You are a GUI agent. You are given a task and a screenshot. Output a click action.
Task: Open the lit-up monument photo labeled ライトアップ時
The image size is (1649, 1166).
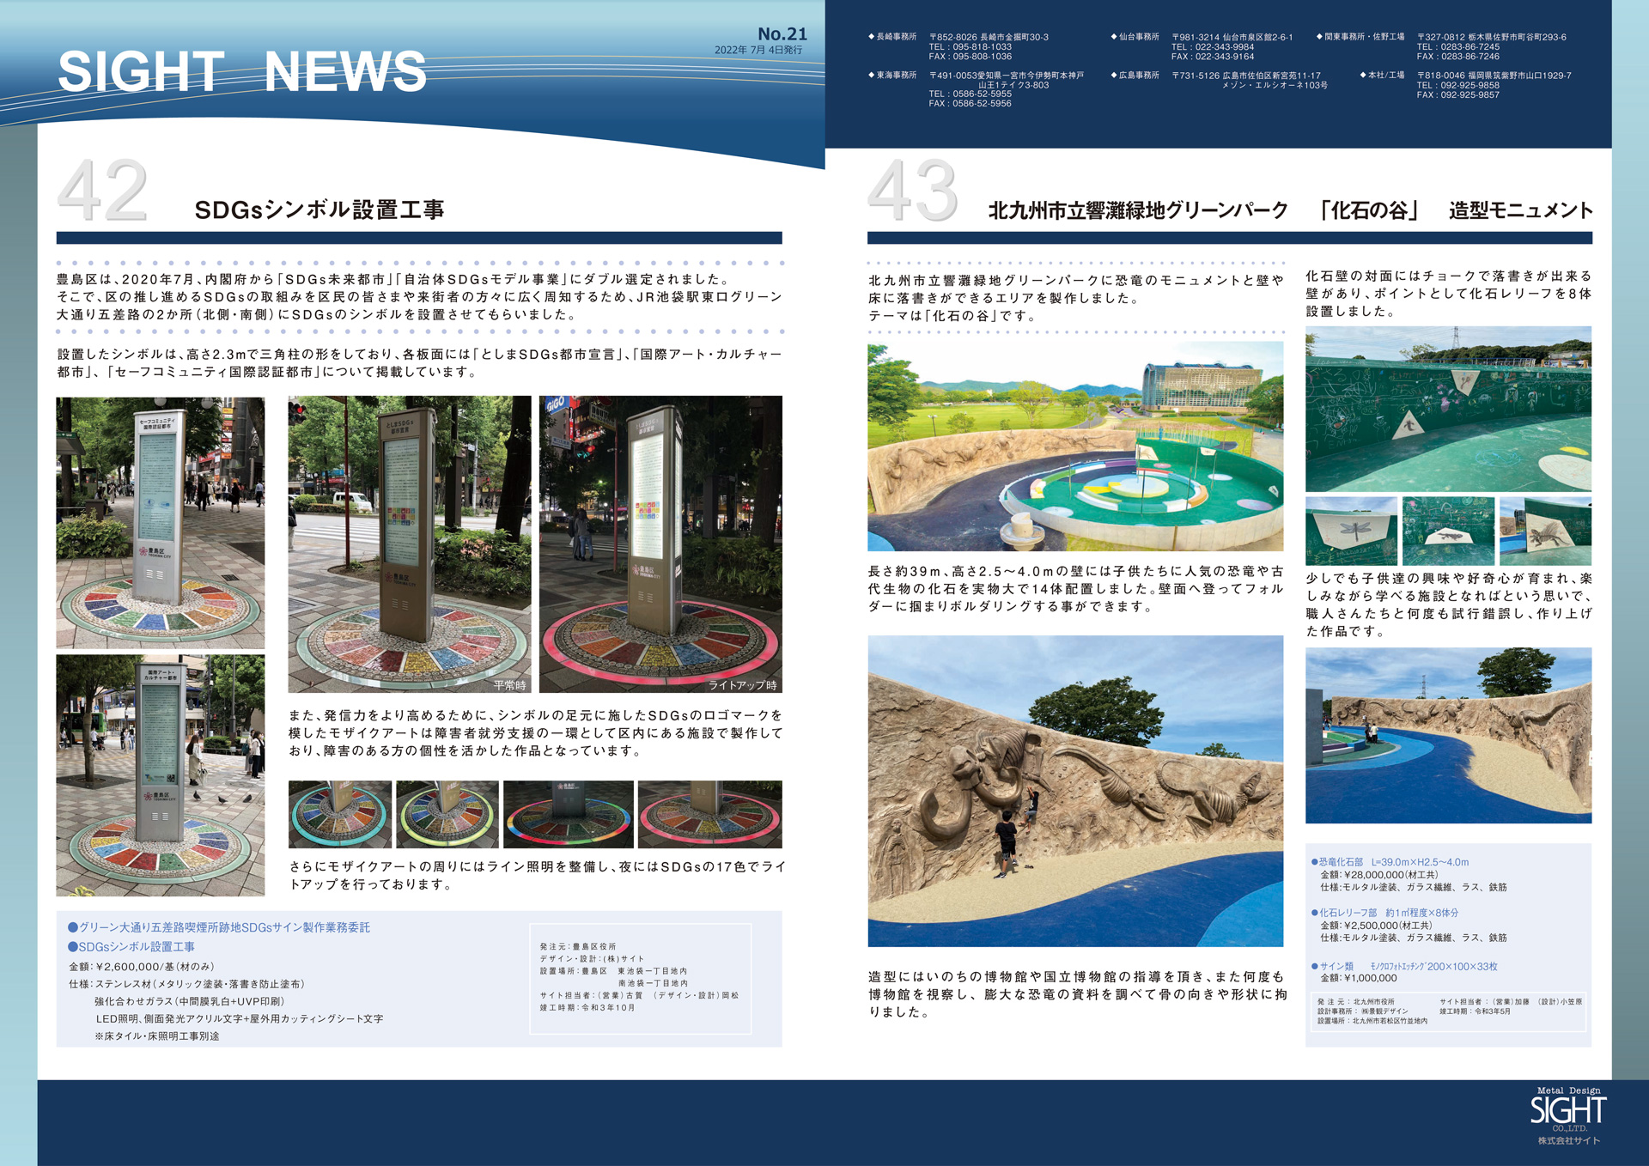pyautogui.click(x=660, y=544)
